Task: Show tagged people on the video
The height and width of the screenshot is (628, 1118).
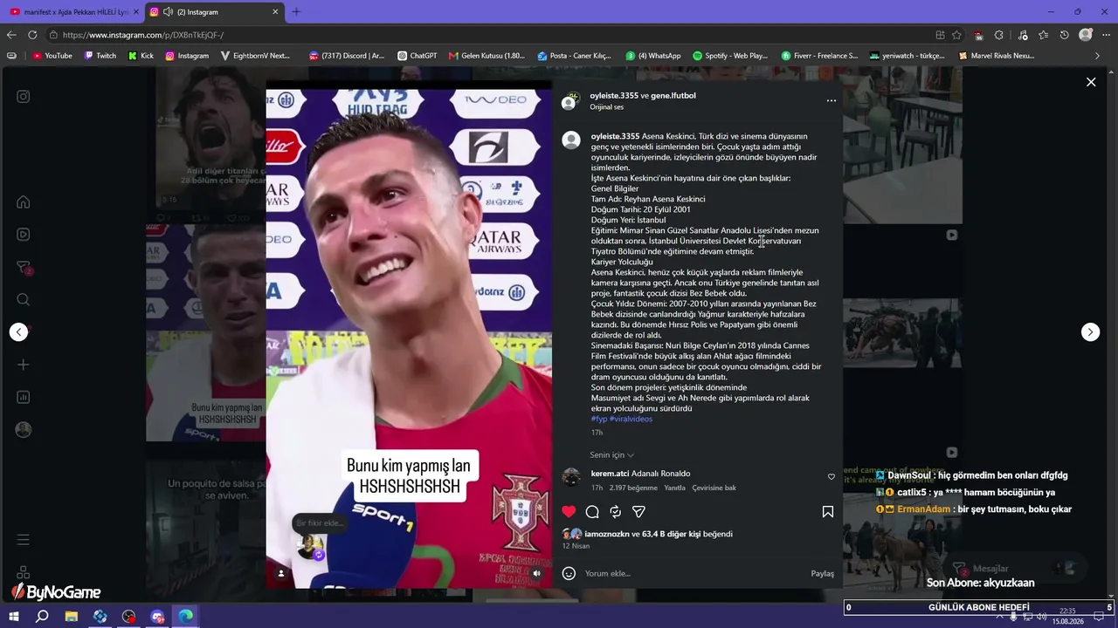Action: (281, 573)
